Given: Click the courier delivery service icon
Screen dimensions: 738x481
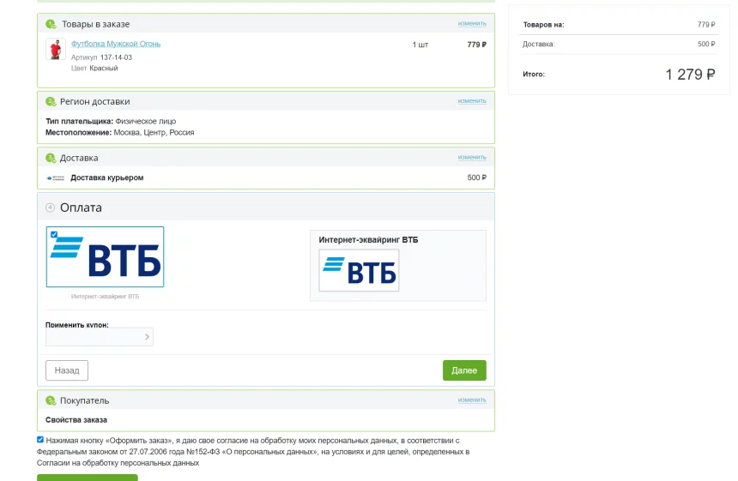Looking at the screenshot, I should [x=56, y=178].
